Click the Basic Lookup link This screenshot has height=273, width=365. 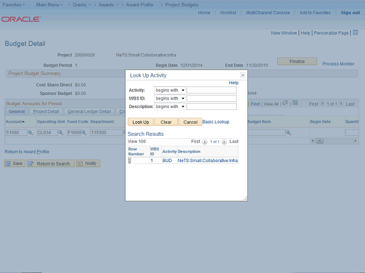click(216, 122)
